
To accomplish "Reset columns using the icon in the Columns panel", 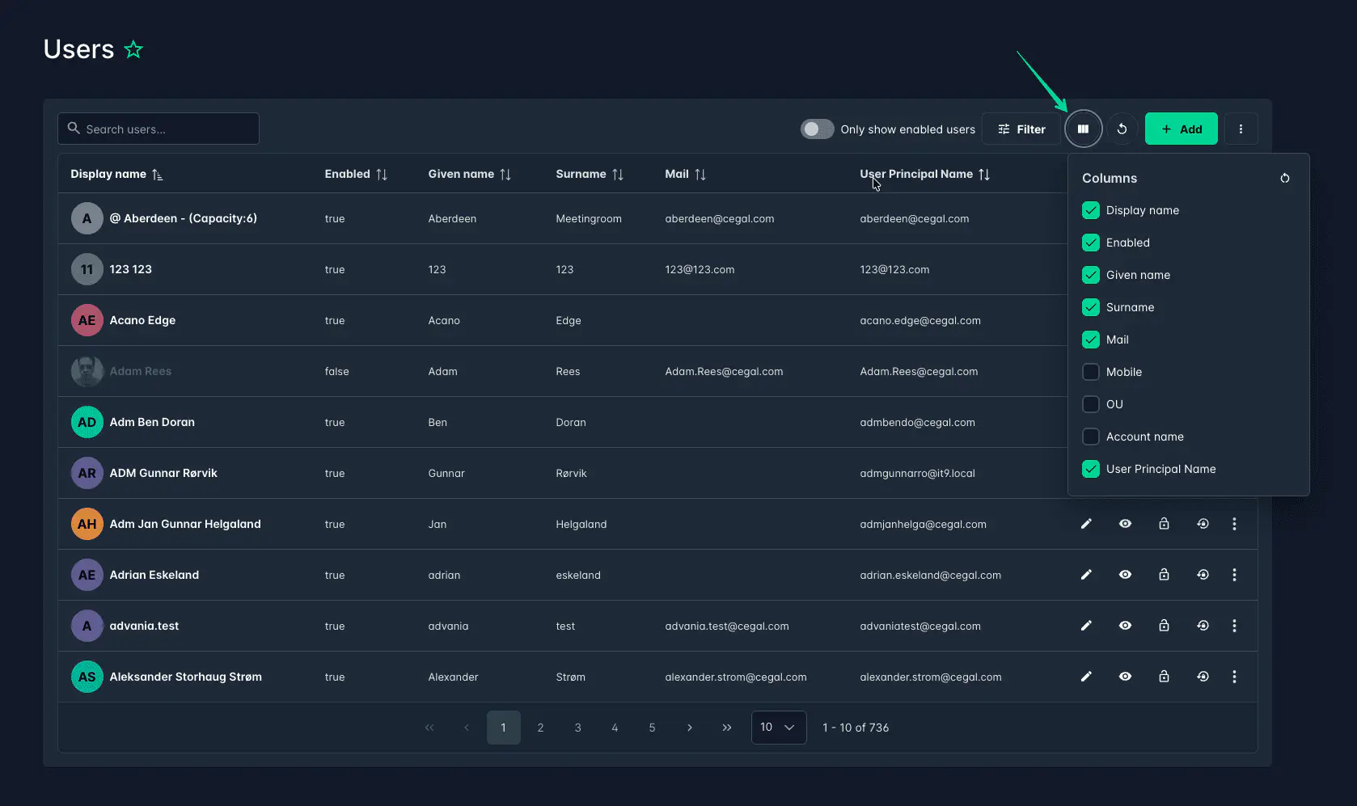I will tap(1285, 178).
